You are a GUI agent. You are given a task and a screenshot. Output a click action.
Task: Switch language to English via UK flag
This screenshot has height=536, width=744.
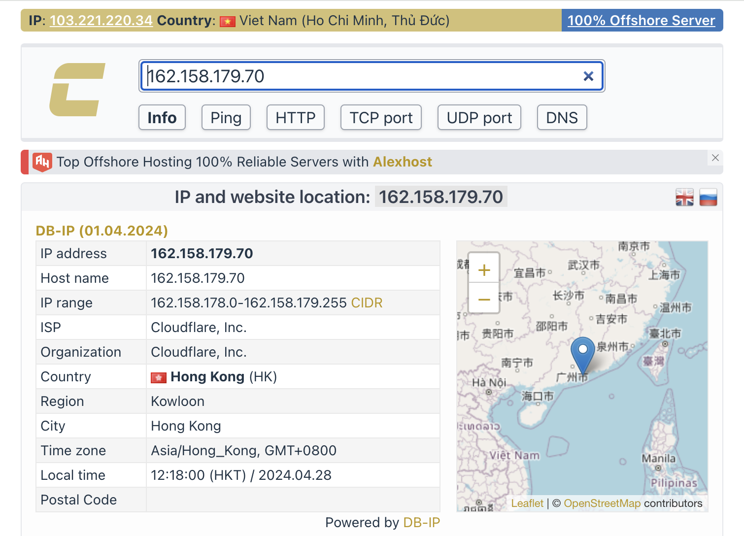[x=684, y=197]
